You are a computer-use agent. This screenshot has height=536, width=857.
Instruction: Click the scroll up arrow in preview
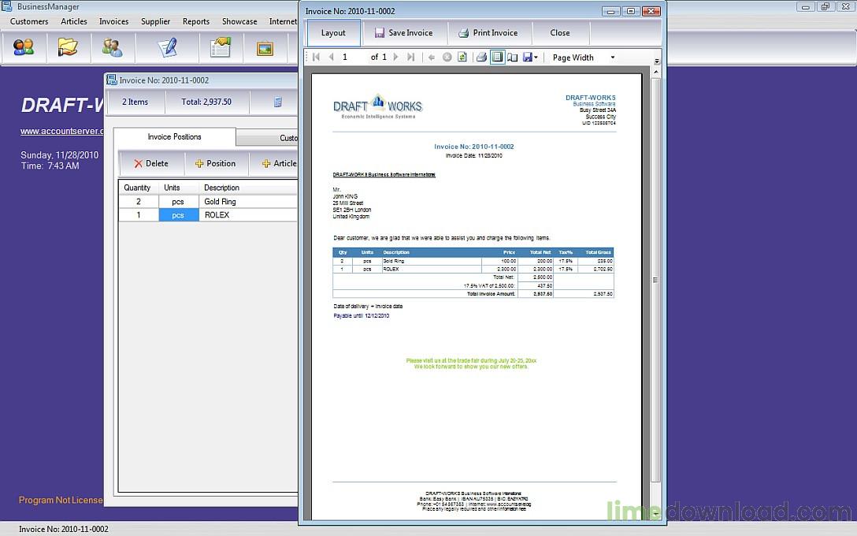point(656,72)
